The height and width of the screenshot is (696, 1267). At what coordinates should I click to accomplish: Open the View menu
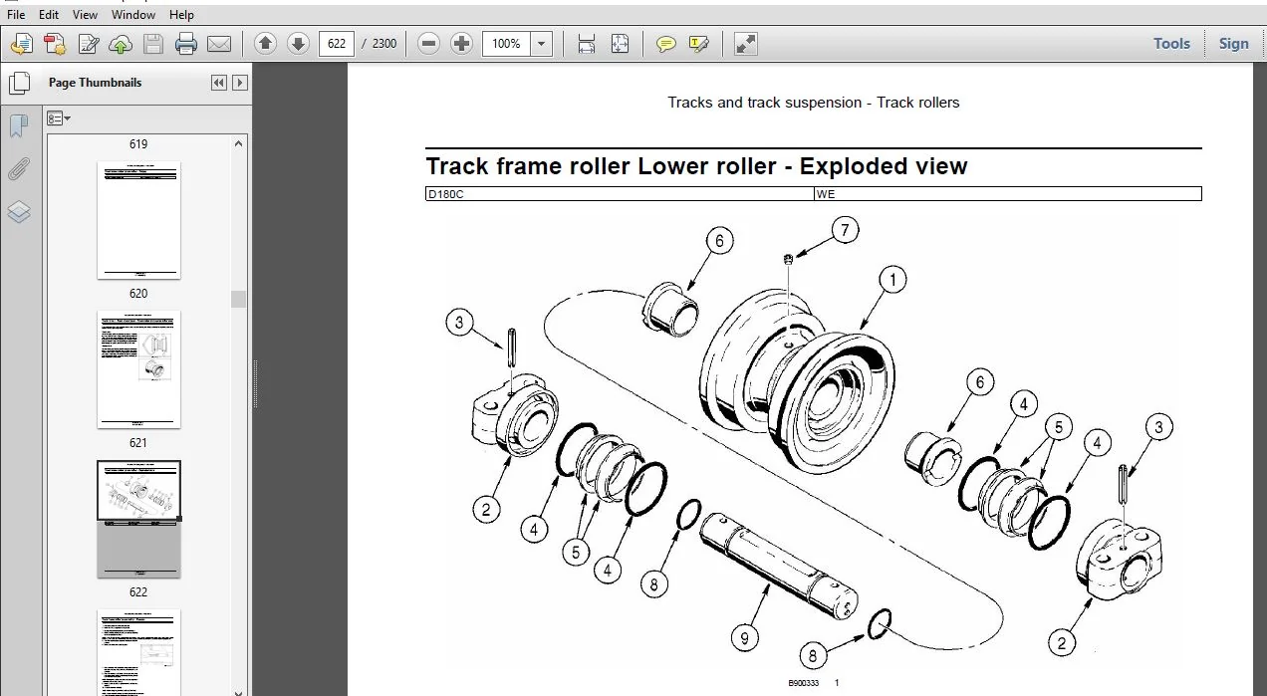click(86, 15)
